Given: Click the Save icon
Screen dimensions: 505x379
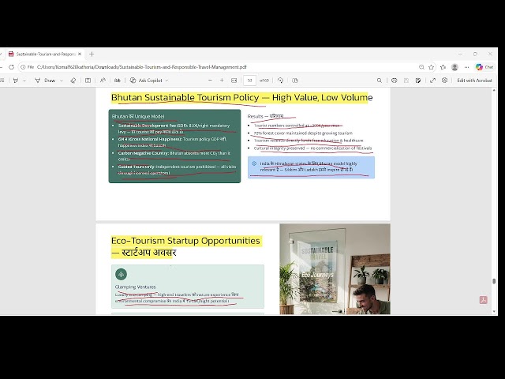Looking at the screenshot, I should tap(406, 81).
